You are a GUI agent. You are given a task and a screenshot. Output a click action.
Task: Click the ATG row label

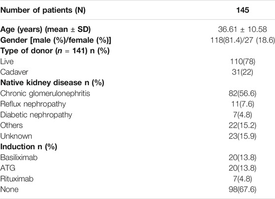pos(8,168)
